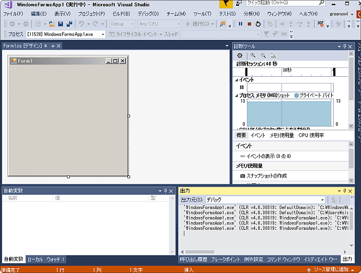Switch to the ローカル tab

point(35,260)
